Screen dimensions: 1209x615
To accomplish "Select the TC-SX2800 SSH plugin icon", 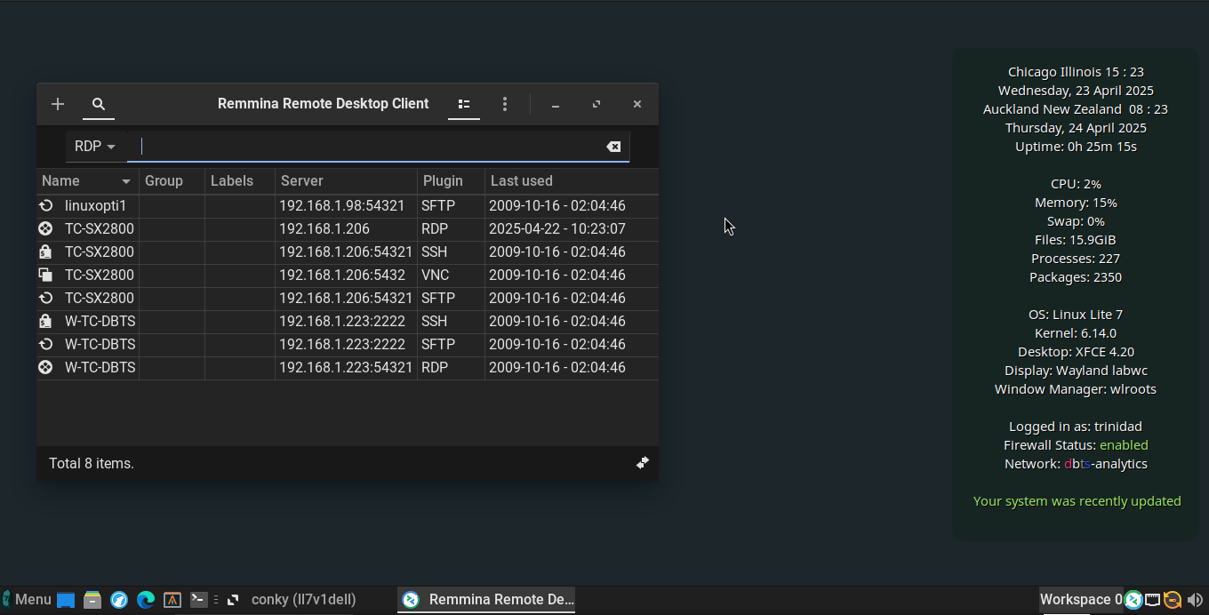I will click(45, 252).
